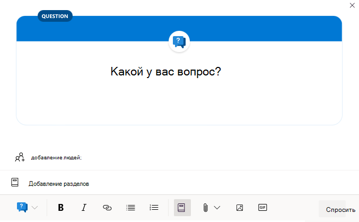Image resolution: width=359 pixels, height=222 pixels.
Task: Open the post type dropdown arrow
Action: click(34, 208)
